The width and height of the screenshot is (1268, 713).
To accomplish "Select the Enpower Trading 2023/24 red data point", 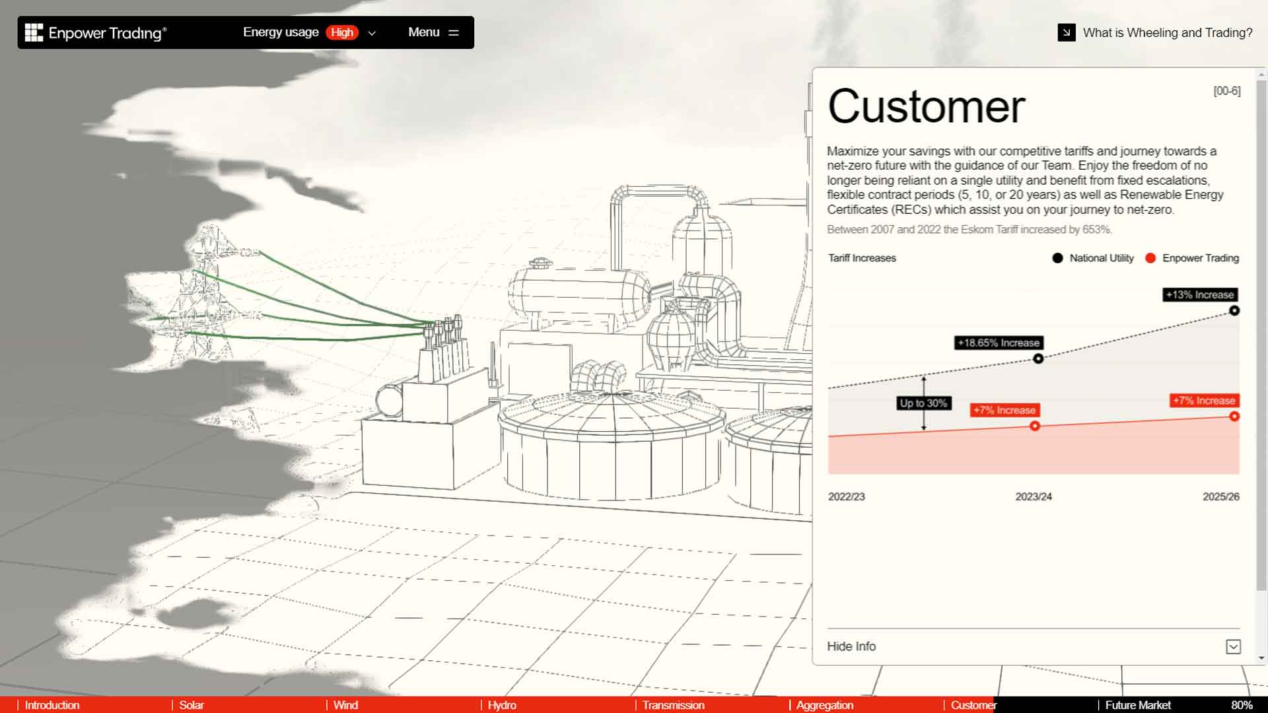I will pos(1035,426).
